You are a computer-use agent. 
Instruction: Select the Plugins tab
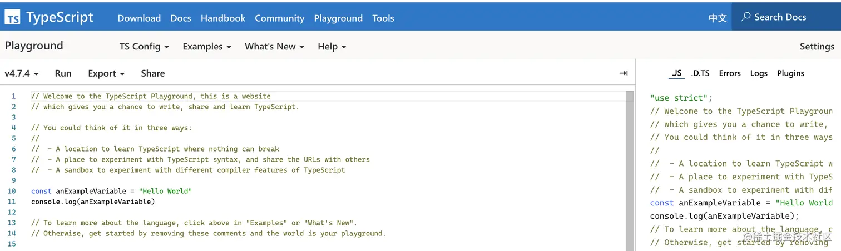790,73
